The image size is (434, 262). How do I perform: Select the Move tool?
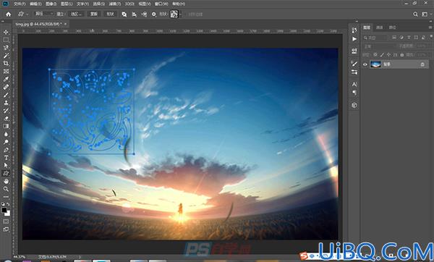[x=6, y=32]
